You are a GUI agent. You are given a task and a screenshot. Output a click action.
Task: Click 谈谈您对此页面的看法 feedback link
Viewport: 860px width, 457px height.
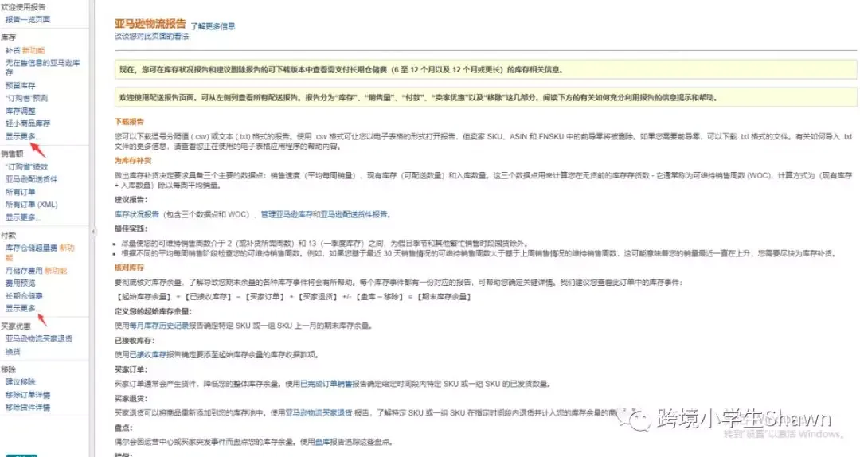click(x=151, y=36)
